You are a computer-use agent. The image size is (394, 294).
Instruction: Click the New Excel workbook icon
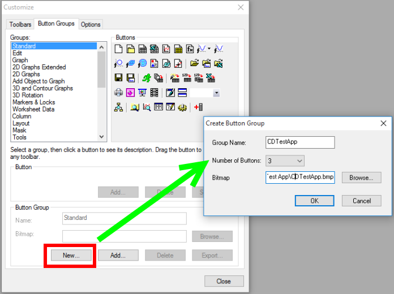(155, 49)
